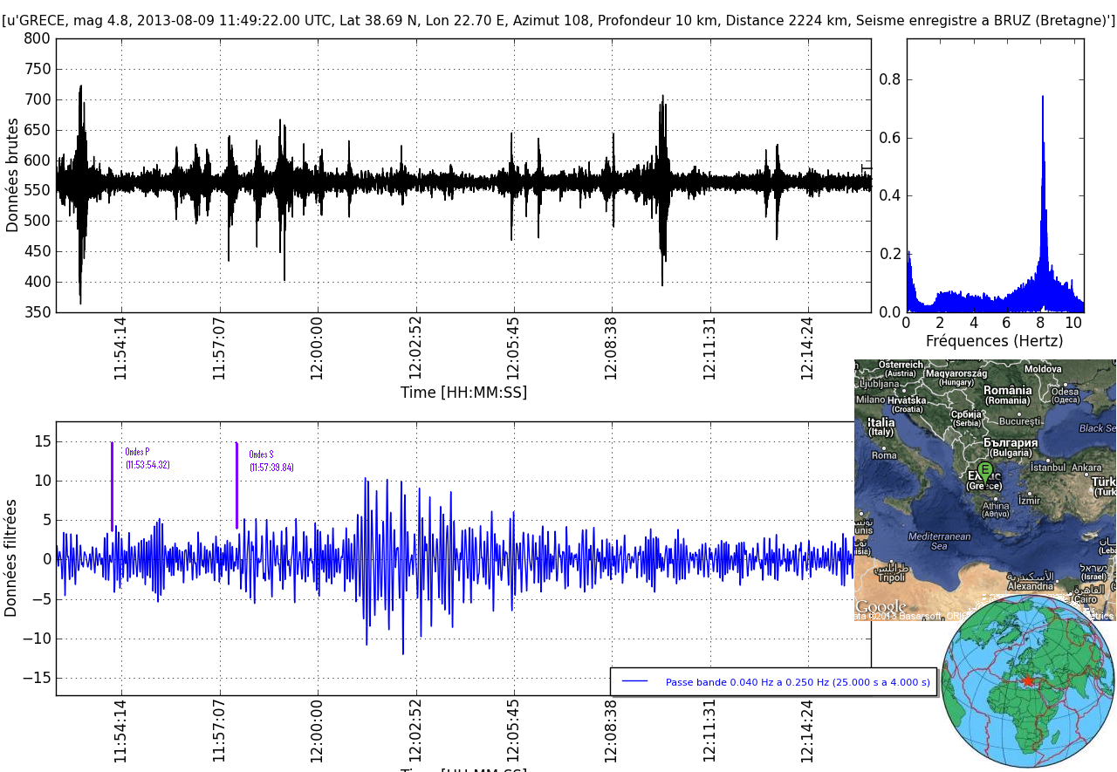Click the Ondes S arrival time label
The image size is (1117, 772).
tap(271, 468)
